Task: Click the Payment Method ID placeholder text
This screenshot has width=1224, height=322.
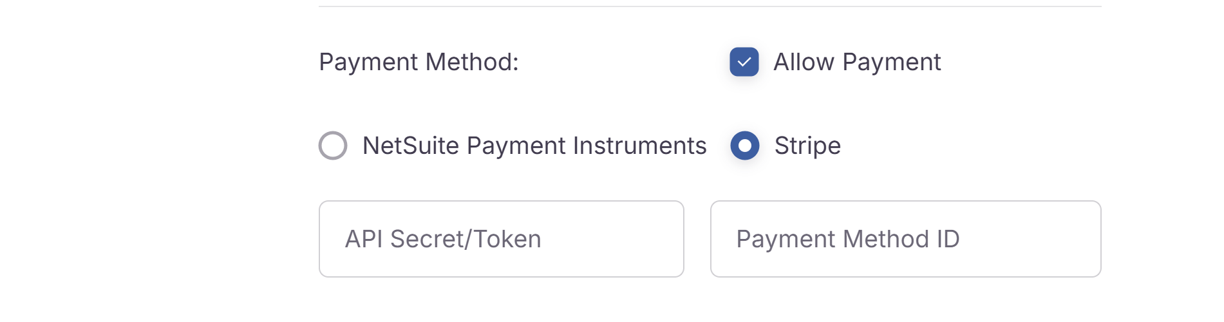Action: click(x=847, y=239)
